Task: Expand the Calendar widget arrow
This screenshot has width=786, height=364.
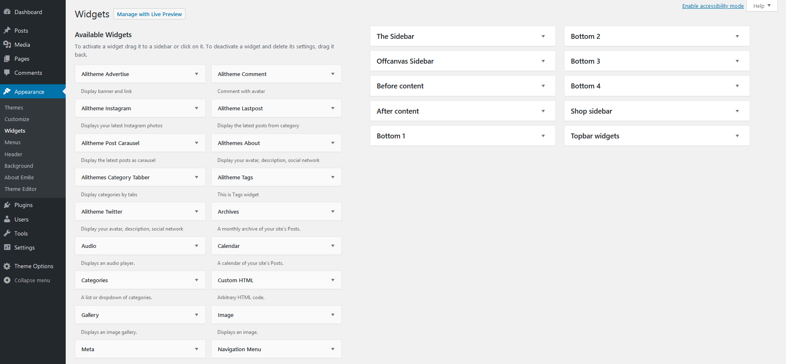Action: 333,246
